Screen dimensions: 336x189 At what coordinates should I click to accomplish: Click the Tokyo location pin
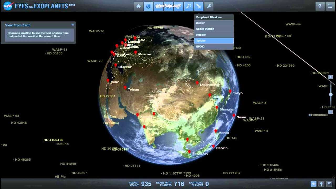(x=230, y=91)
